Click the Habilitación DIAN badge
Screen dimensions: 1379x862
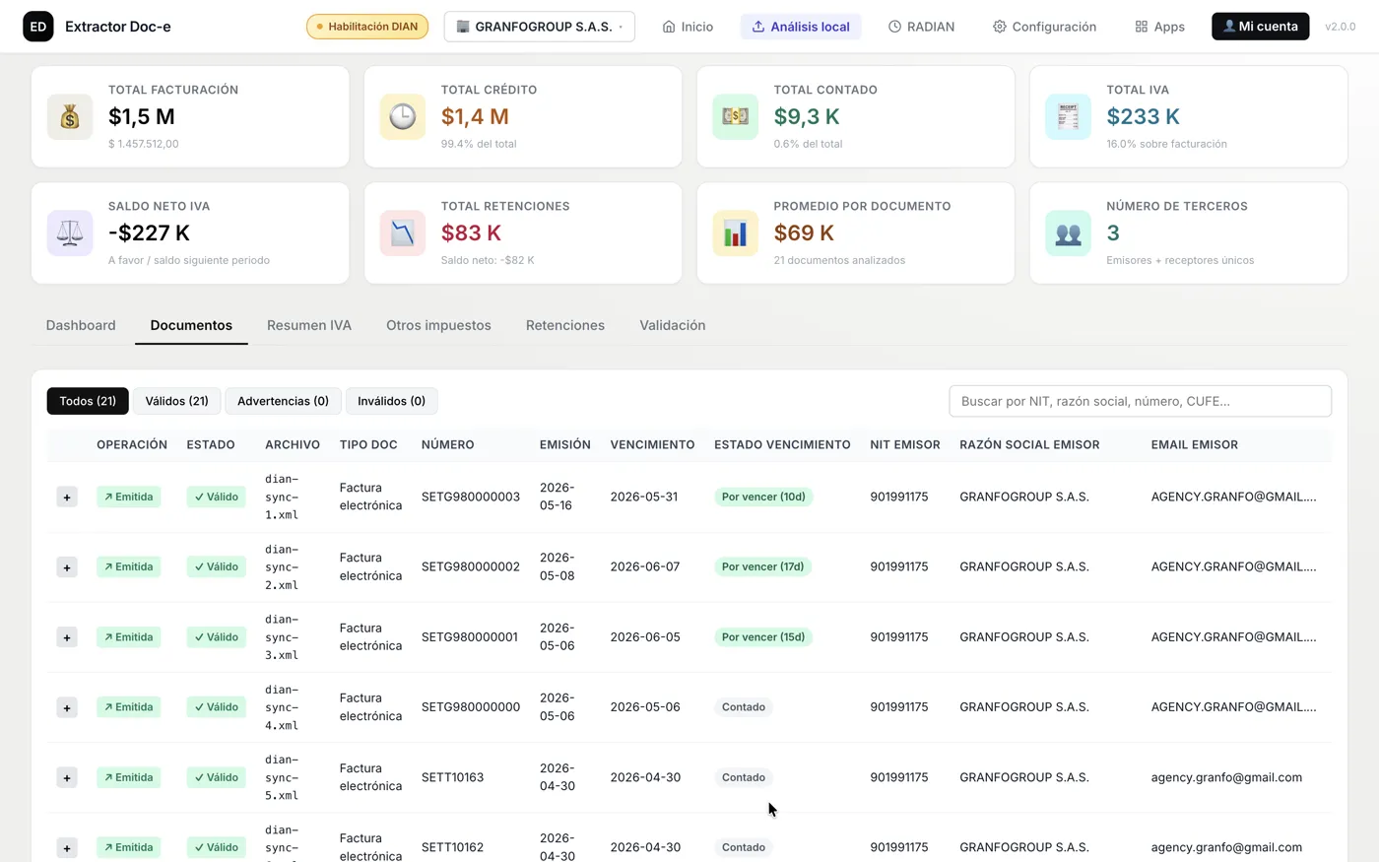[367, 27]
